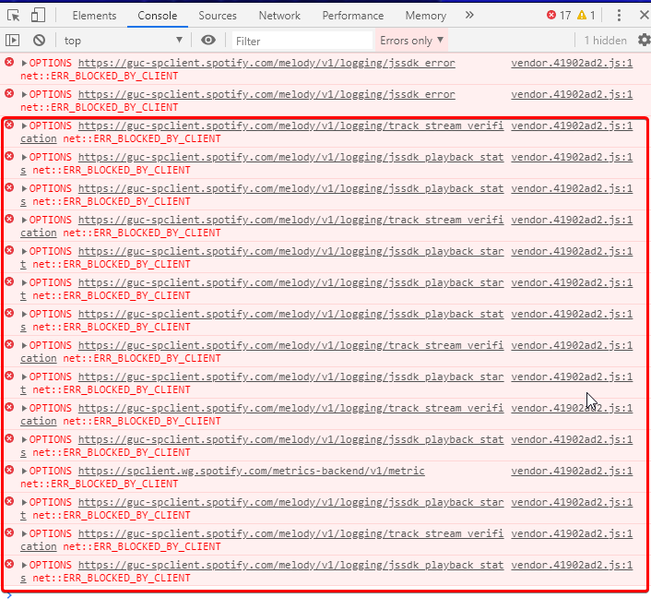Expand the last jssdk_playback_stats error entry

[x=24, y=565]
